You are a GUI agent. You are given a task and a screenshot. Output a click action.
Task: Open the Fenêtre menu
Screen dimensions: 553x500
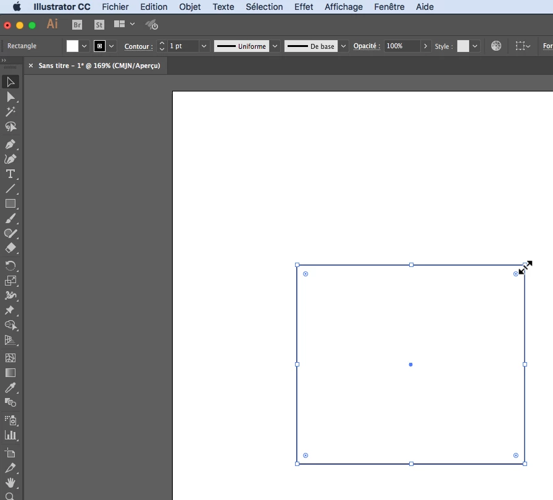point(389,7)
